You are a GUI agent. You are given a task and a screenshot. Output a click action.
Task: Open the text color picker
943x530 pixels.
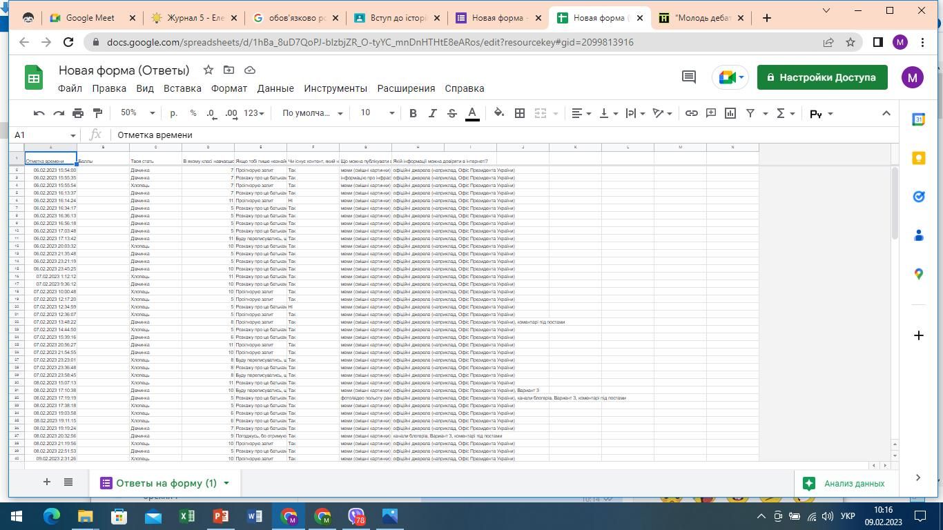(x=472, y=113)
